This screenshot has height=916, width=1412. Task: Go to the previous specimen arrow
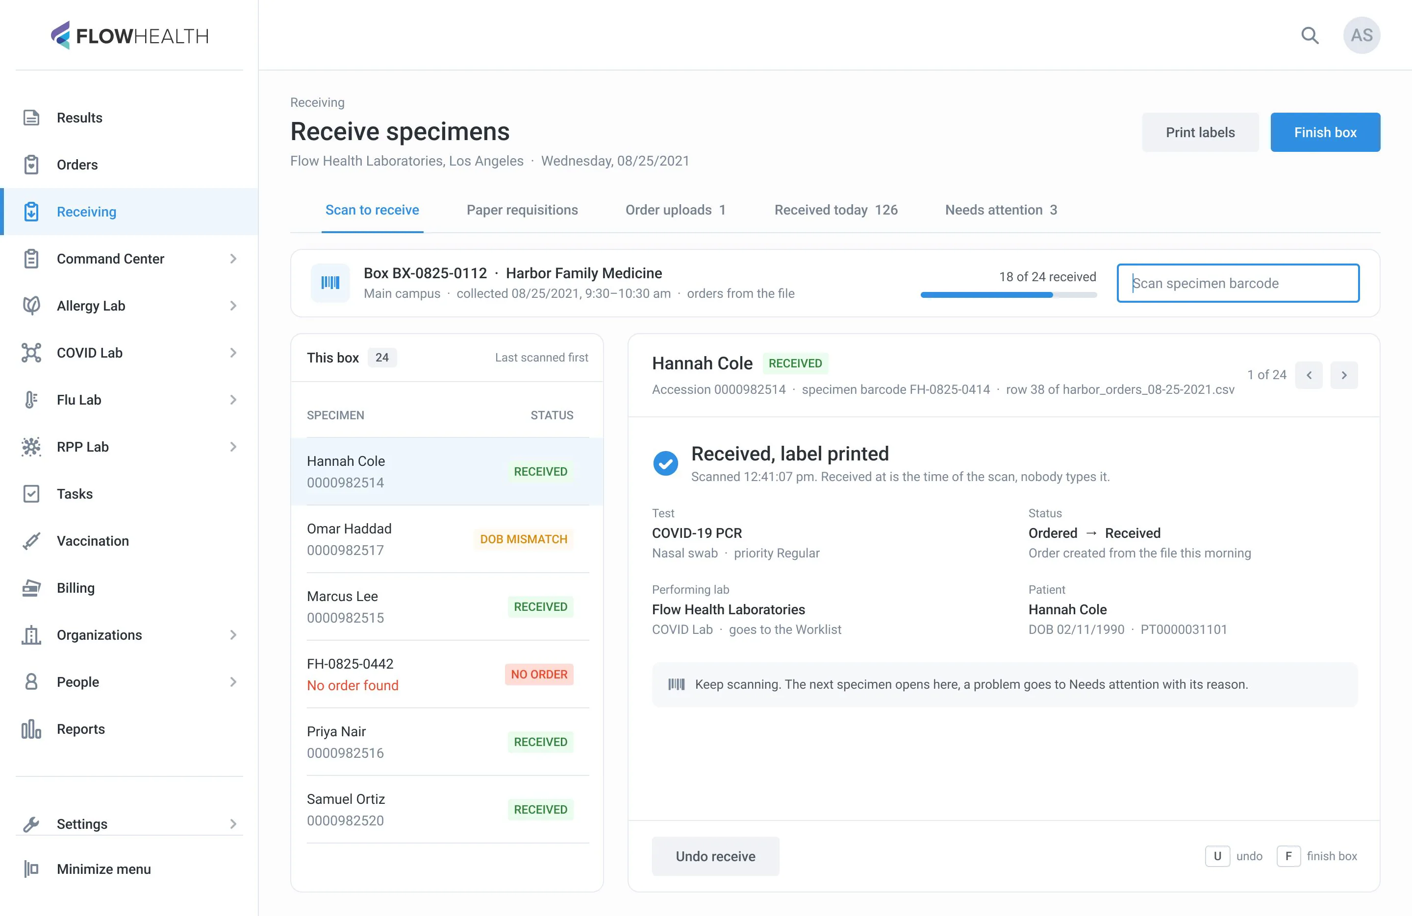[x=1309, y=375]
